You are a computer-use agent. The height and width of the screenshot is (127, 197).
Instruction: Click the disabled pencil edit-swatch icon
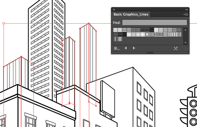point(176,48)
